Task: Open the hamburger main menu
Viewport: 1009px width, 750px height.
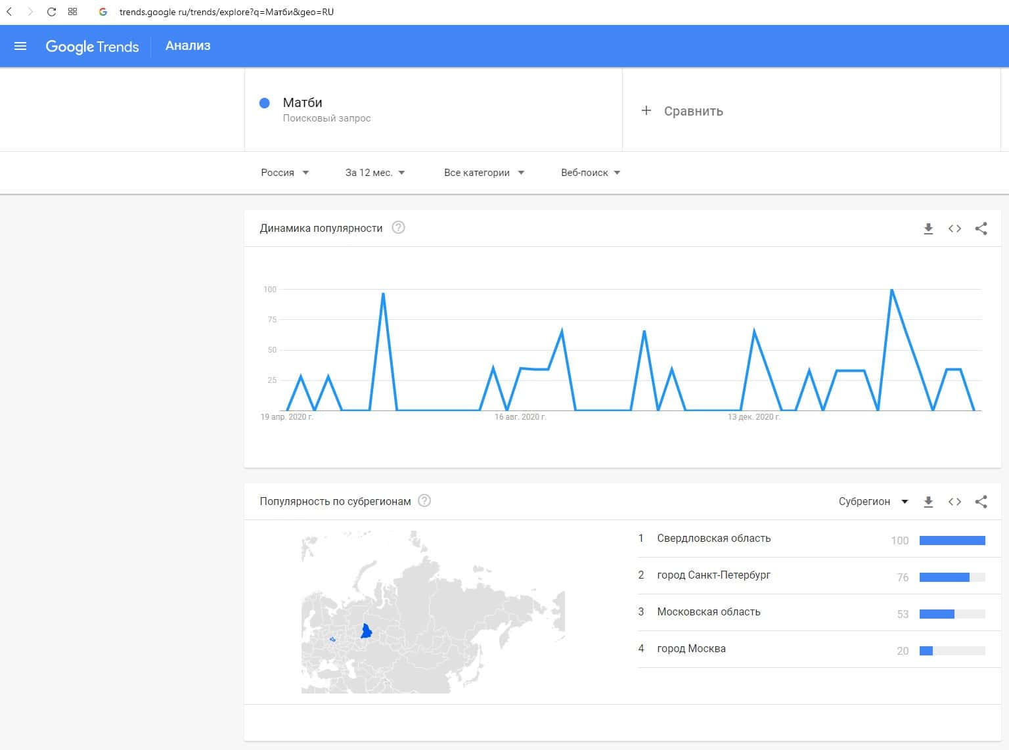Action: [20, 46]
